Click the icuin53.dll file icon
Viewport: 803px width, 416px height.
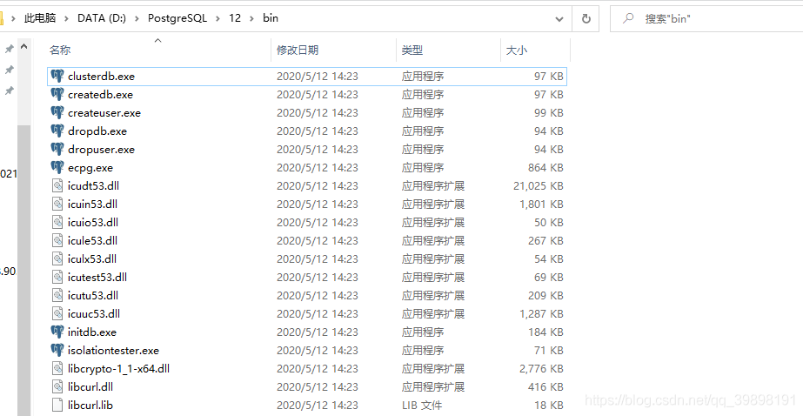tap(57, 205)
